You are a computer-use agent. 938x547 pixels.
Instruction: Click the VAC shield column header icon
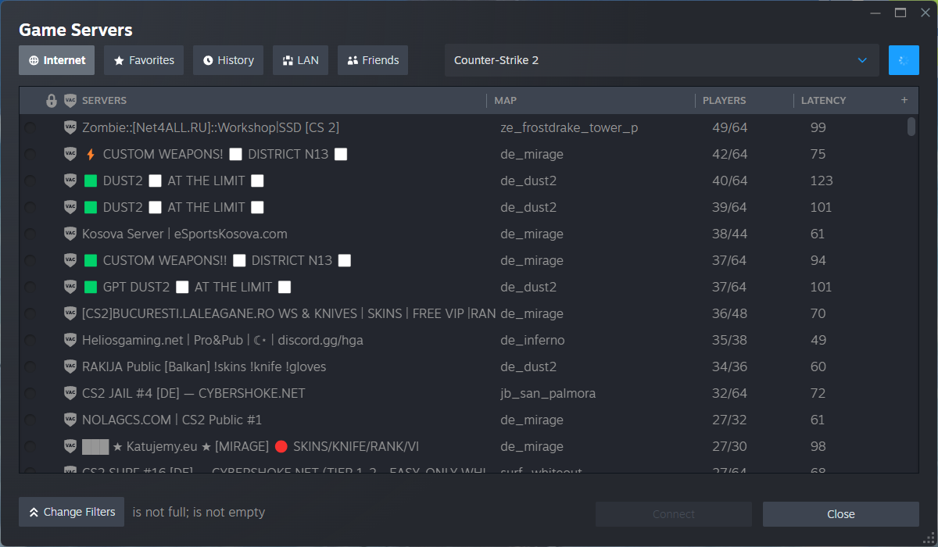[x=70, y=101]
